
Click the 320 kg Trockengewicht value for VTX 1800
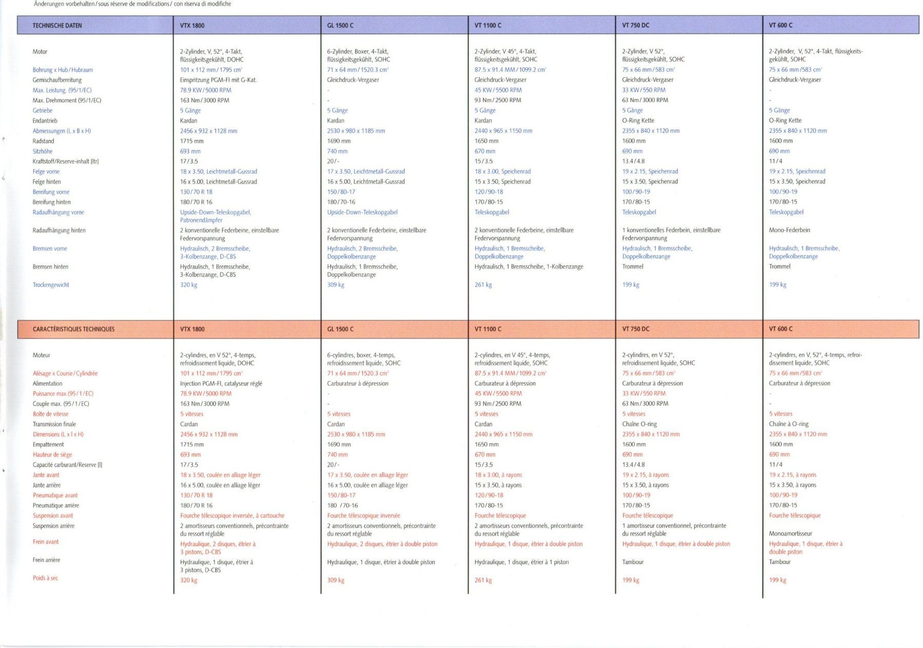(189, 285)
